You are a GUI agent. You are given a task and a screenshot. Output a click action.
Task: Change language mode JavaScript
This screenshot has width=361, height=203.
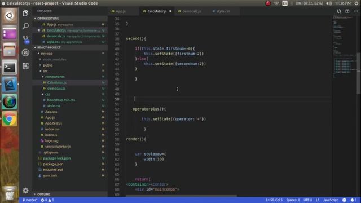[x=331, y=200]
